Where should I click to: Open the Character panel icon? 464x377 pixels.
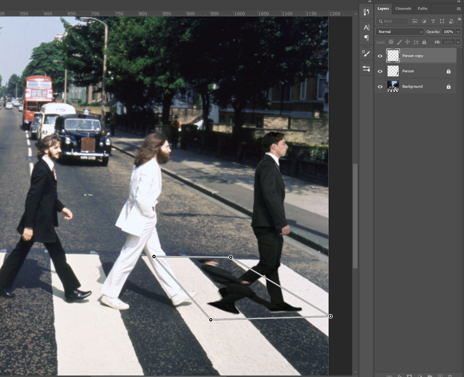point(366,27)
